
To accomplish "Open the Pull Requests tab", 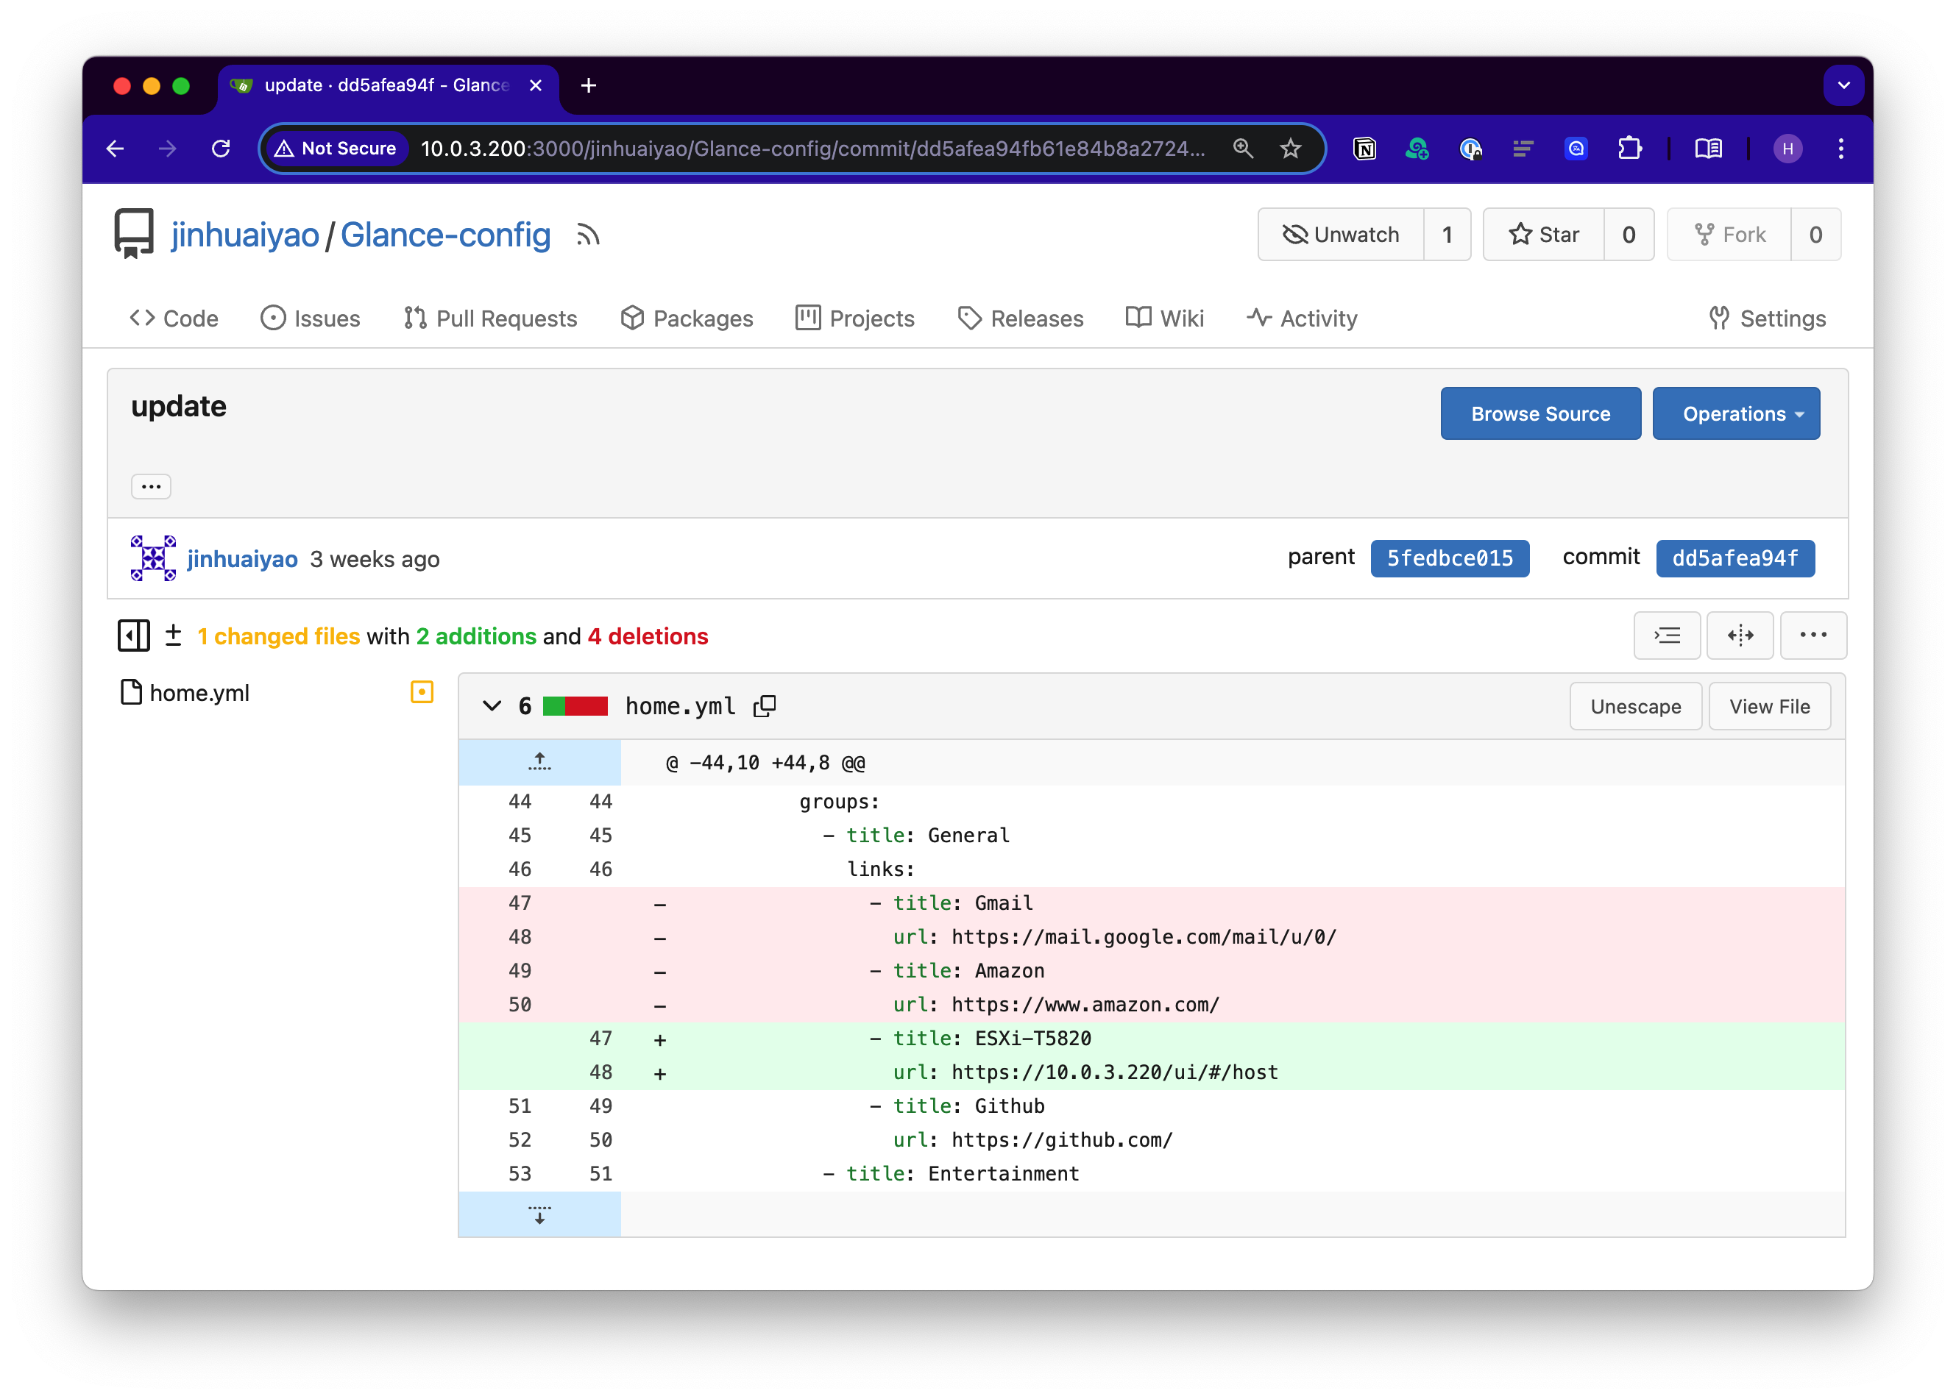I will 490,318.
